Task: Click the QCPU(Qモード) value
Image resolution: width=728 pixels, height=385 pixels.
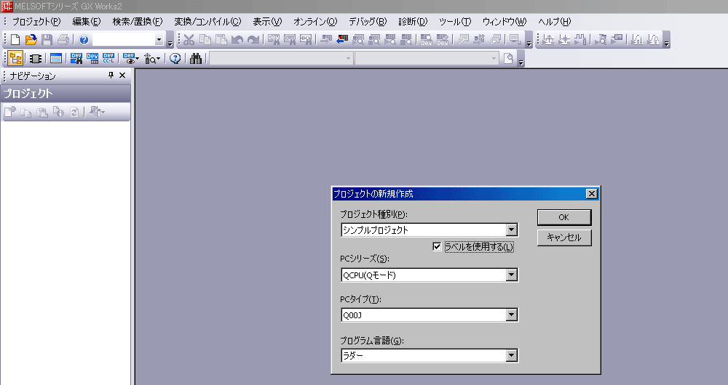Action: (x=369, y=275)
